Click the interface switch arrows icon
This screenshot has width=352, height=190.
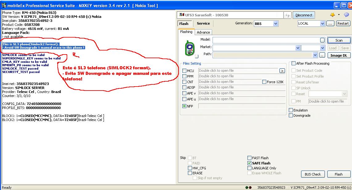pos(287,15)
